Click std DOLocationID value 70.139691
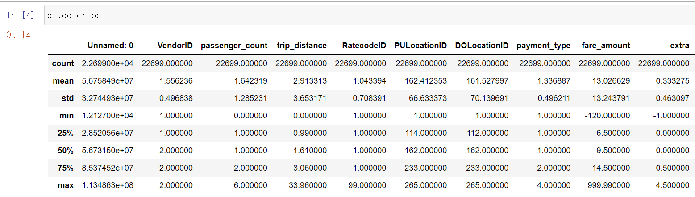Viewport: 695px width, 197px height. (491, 98)
